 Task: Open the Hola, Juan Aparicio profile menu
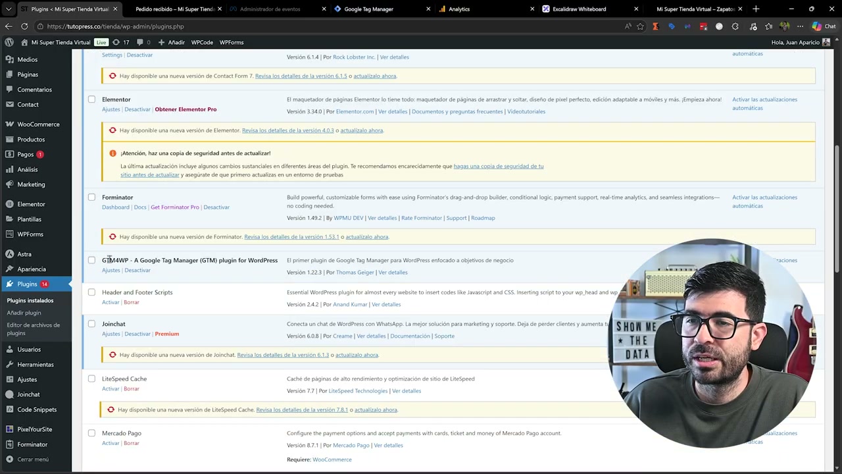click(801, 42)
